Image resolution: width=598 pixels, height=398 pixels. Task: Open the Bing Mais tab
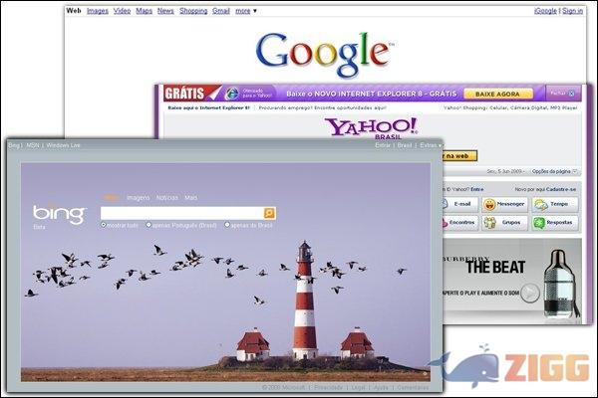tap(190, 198)
